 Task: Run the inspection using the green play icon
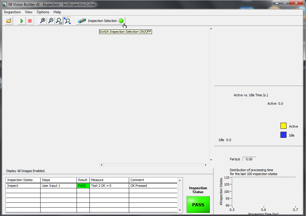pos(21,20)
